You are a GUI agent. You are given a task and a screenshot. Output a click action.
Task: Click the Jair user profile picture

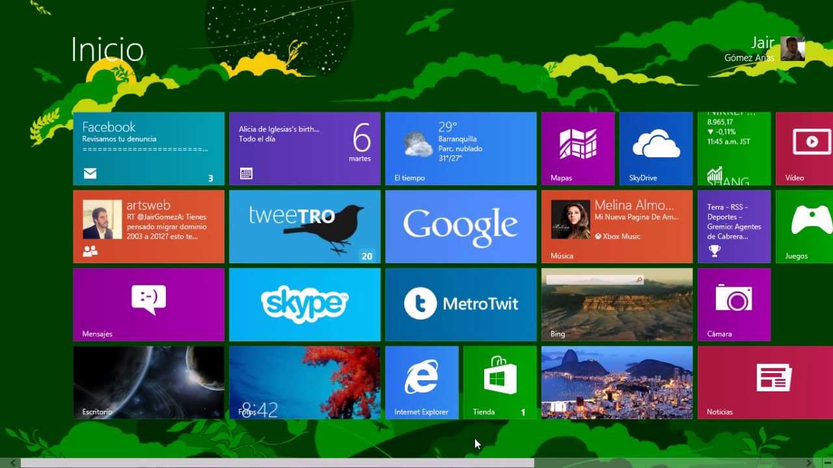click(x=793, y=49)
